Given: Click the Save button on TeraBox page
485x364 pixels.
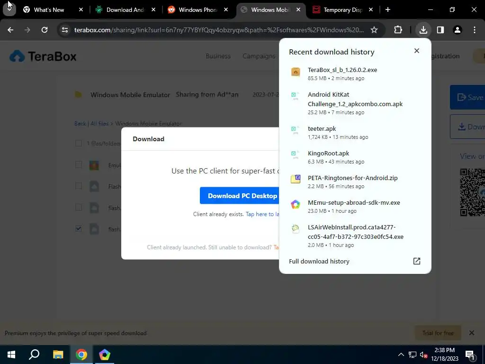Looking at the screenshot, I should click(467, 97).
